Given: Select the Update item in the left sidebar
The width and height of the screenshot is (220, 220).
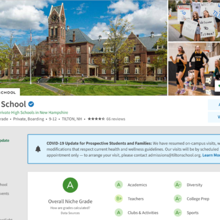Looking at the screenshot, I should tap(4, 140).
